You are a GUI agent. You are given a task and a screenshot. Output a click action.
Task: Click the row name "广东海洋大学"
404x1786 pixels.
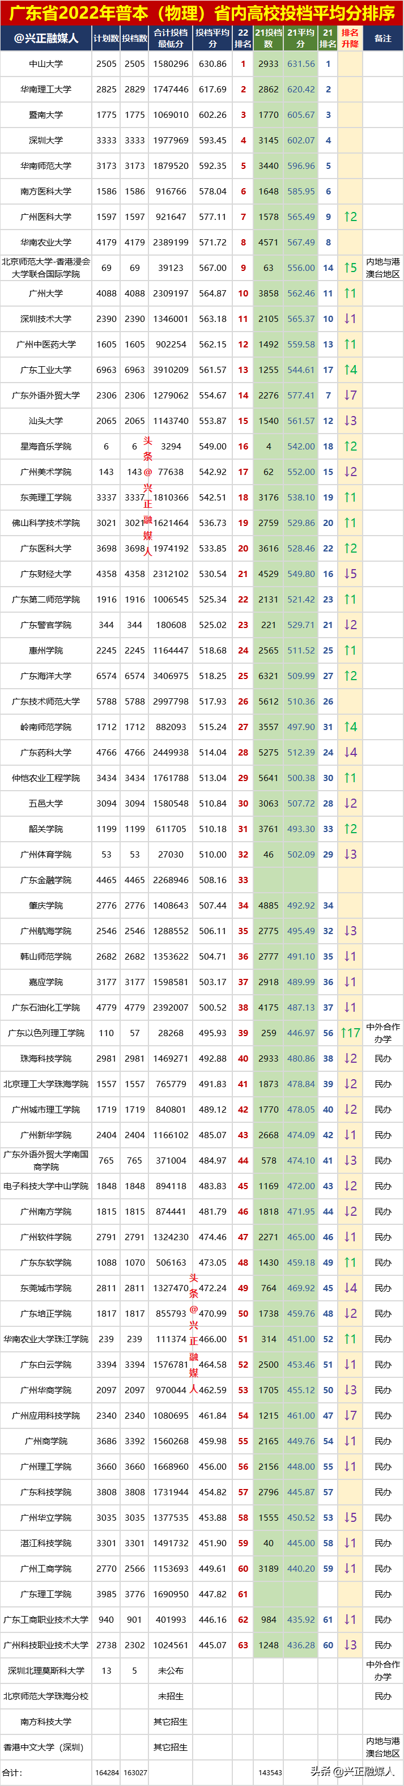coord(46,677)
